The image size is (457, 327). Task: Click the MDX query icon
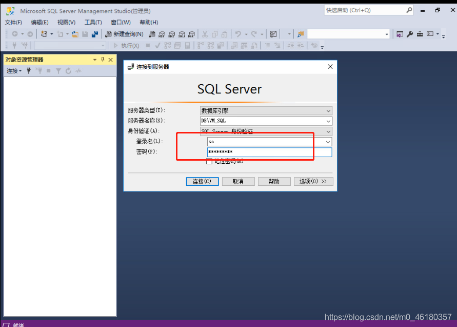coord(162,34)
